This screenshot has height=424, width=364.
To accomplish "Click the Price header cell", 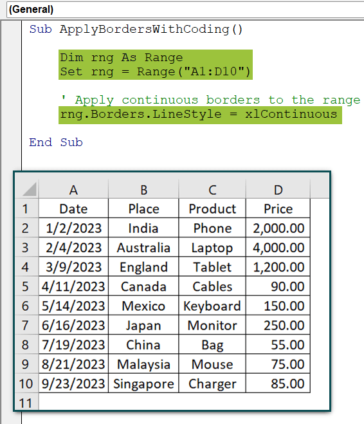I will point(278,208).
